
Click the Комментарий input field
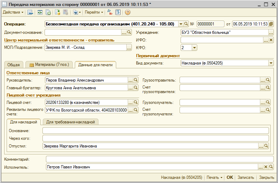click(x=160, y=159)
